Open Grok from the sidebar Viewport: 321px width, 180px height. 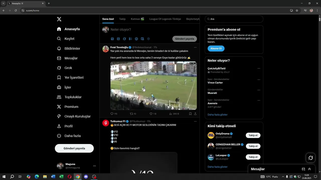pos(64,68)
